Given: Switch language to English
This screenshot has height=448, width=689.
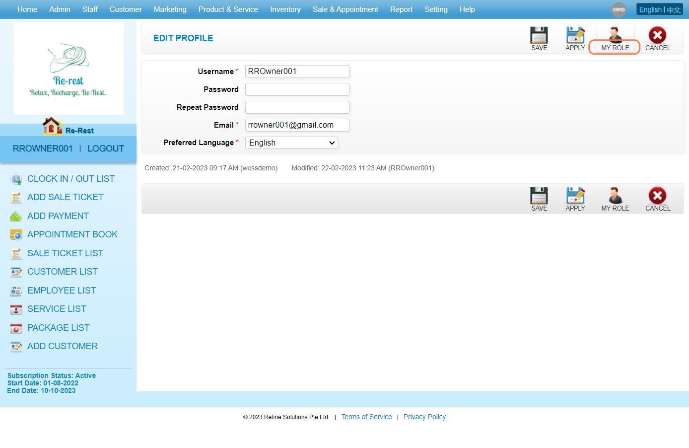Looking at the screenshot, I should point(650,9).
